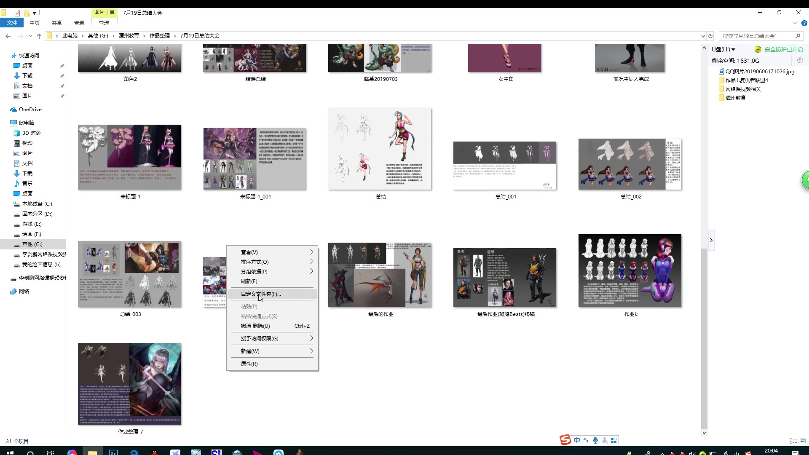809x455 pixels.
Task: Activate Sogou voice input microphone
Action: pos(595,440)
